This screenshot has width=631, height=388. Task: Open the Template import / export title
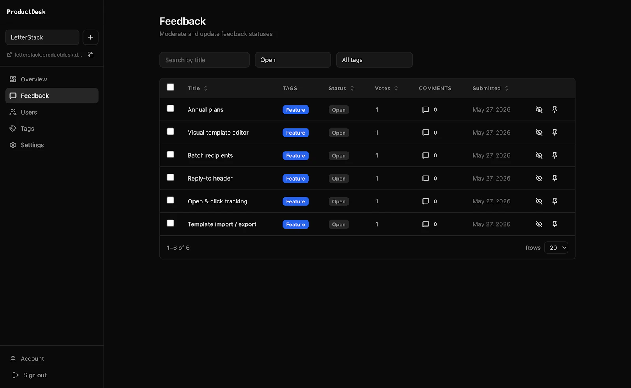pos(222,224)
